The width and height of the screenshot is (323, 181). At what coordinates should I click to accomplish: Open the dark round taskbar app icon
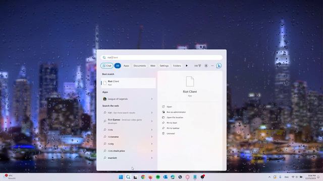pos(180,177)
